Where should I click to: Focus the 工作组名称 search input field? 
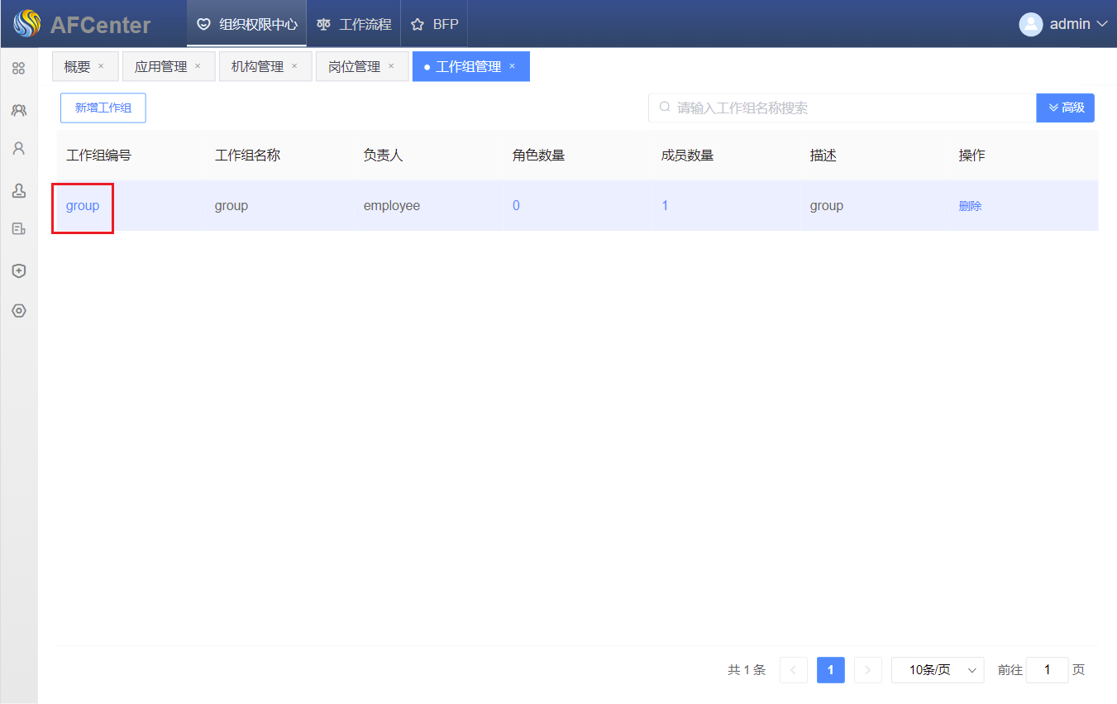click(843, 108)
